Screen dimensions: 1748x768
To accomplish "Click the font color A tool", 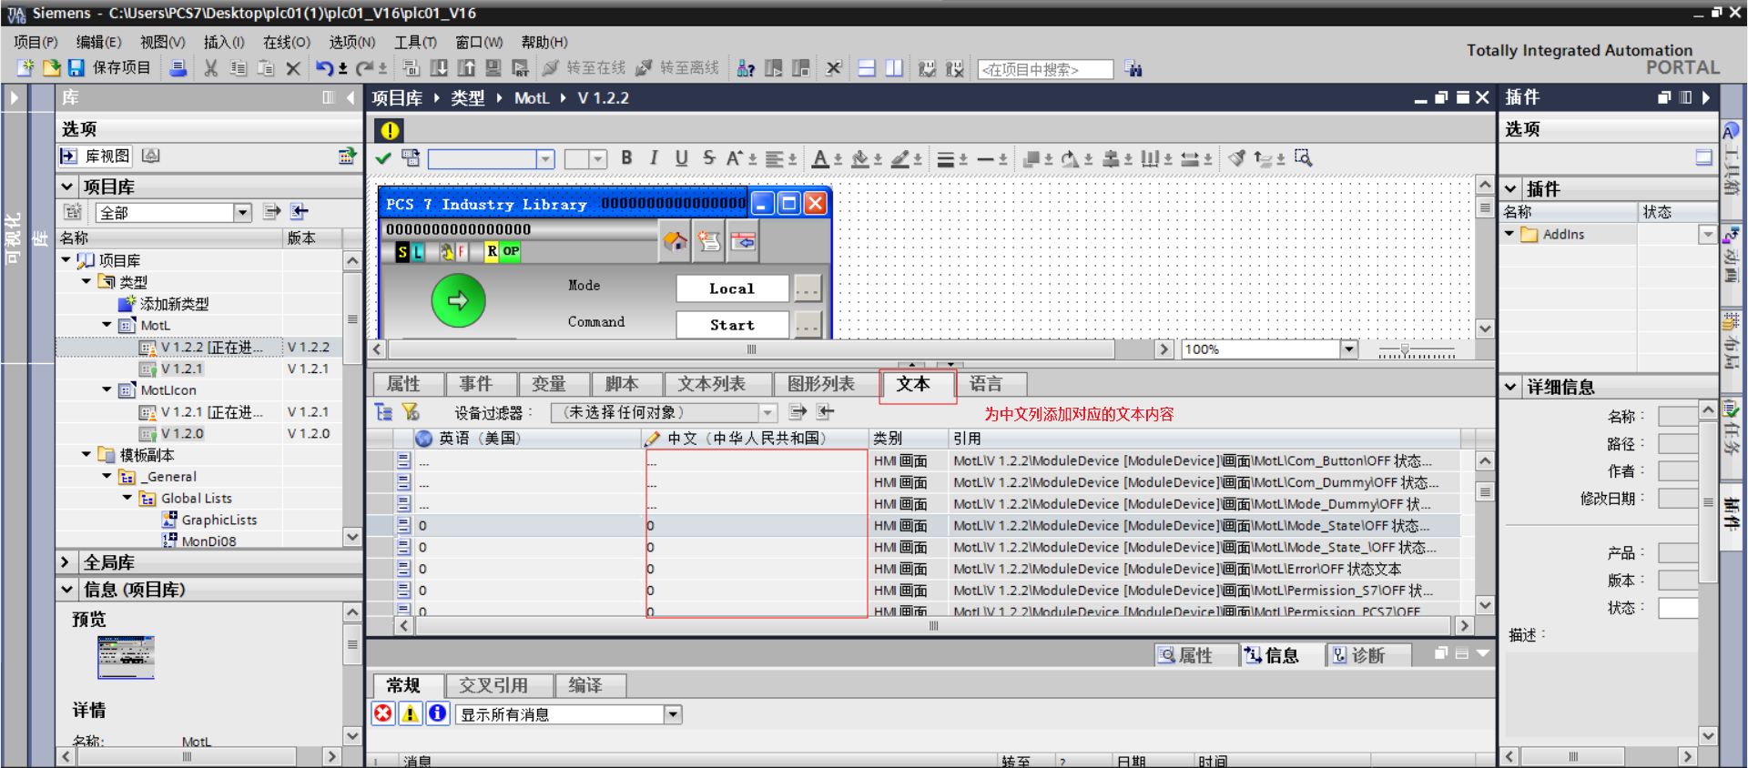I will tap(820, 158).
